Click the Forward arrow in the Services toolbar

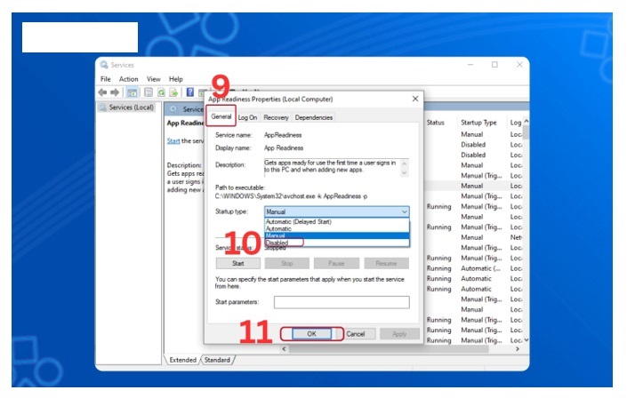point(116,92)
